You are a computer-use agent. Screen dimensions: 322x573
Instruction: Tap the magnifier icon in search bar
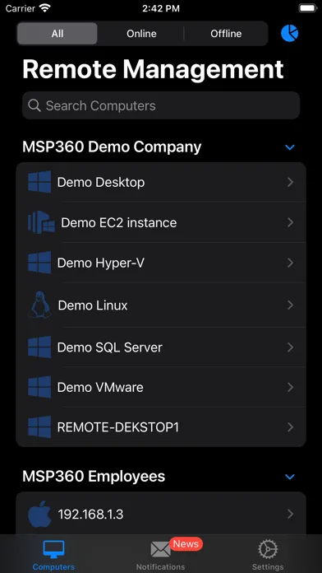tap(34, 105)
